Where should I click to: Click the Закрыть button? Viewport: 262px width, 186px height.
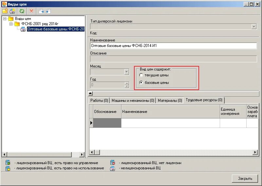pyautogui.click(x=245, y=178)
